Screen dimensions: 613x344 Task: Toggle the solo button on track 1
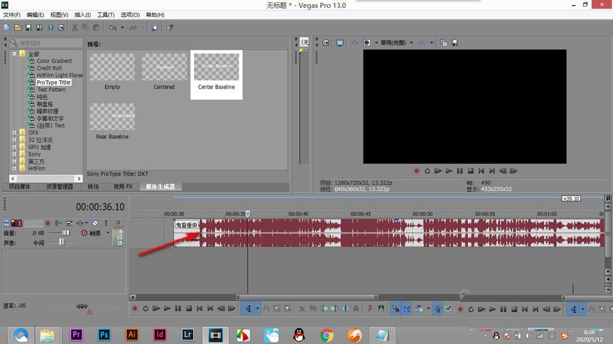(x=106, y=223)
